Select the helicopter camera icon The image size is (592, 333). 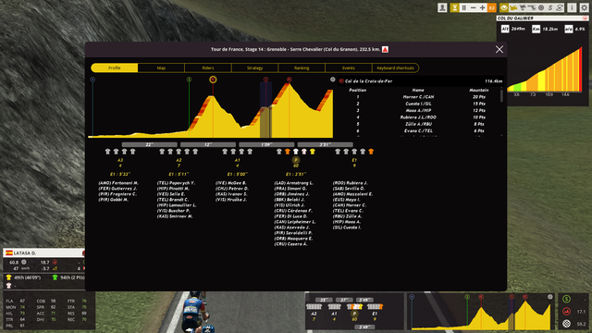tap(523, 7)
